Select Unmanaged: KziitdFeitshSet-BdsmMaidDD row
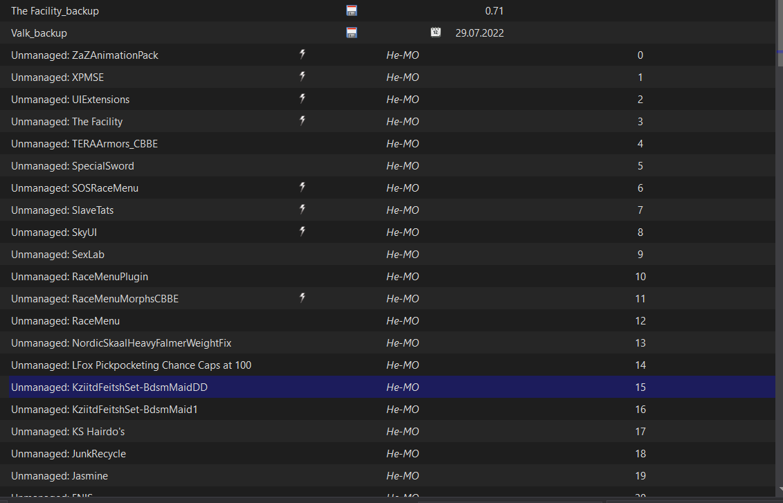 coord(388,387)
